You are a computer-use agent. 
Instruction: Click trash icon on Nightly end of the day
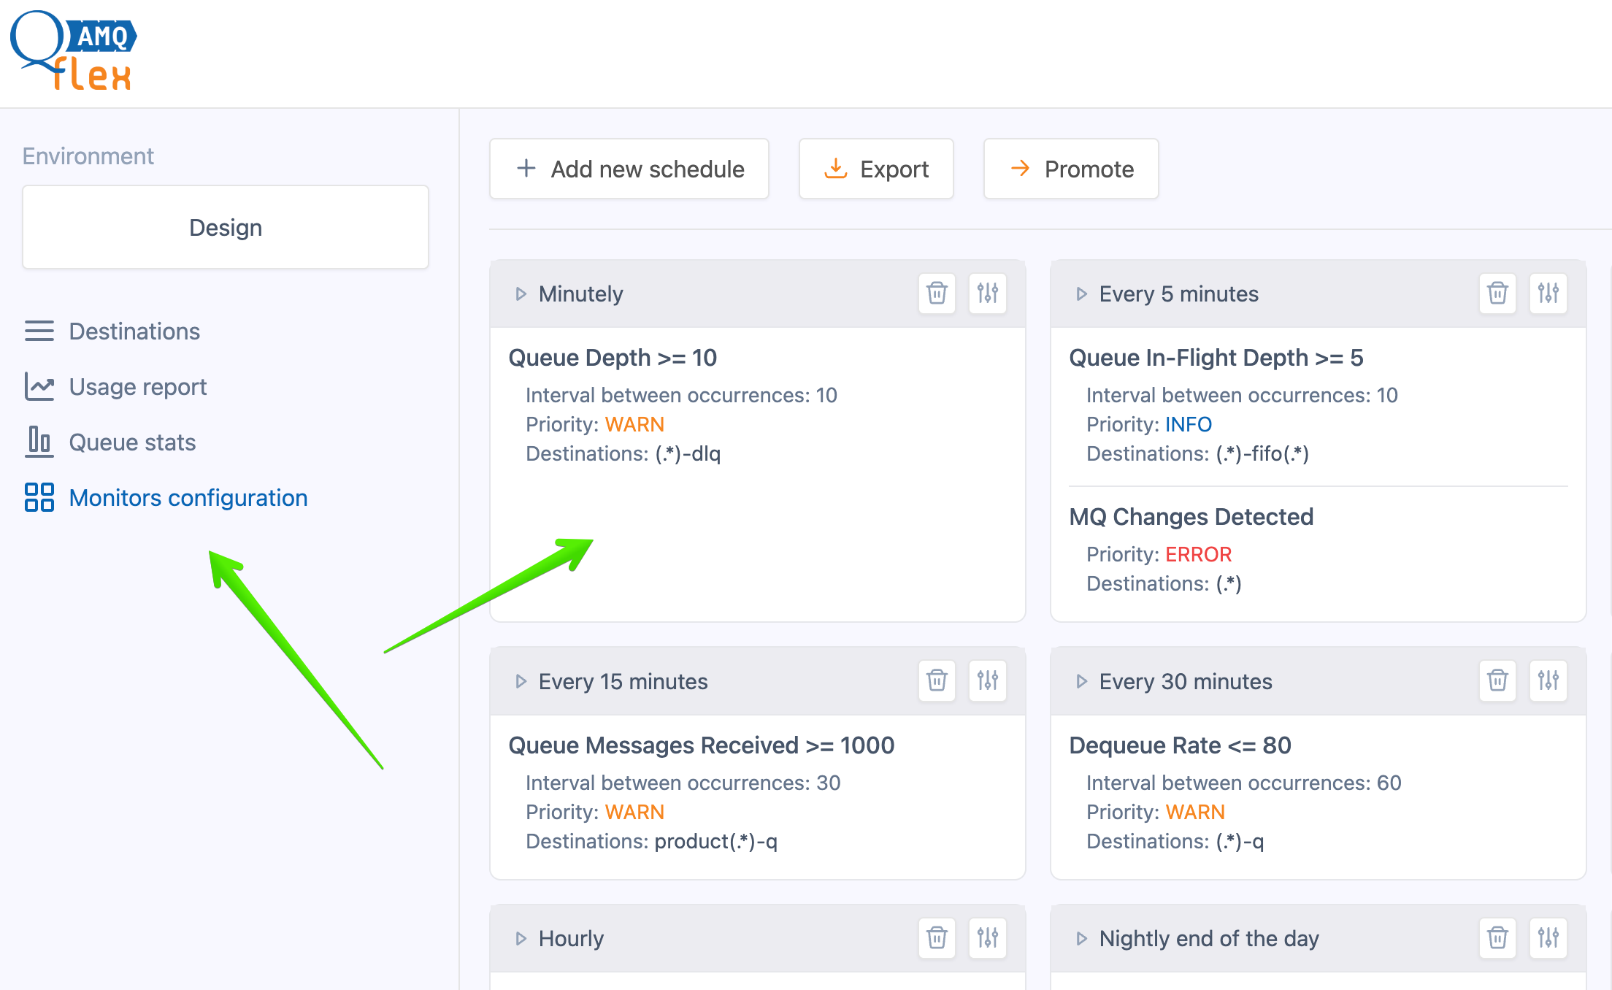pyautogui.click(x=1497, y=937)
